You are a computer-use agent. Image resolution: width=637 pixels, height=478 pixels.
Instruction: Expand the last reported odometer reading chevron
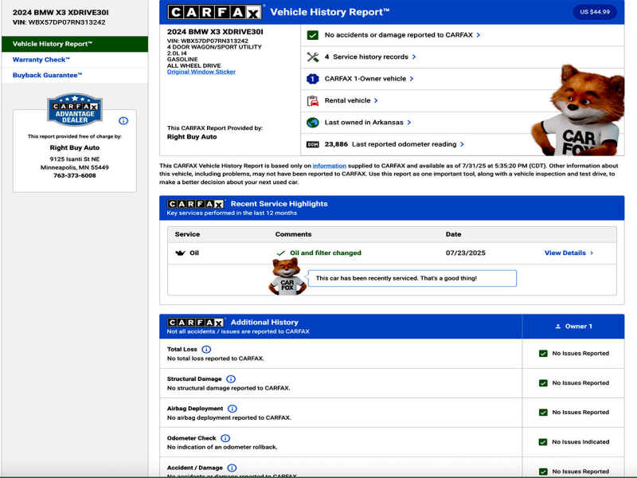click(462, 144)
